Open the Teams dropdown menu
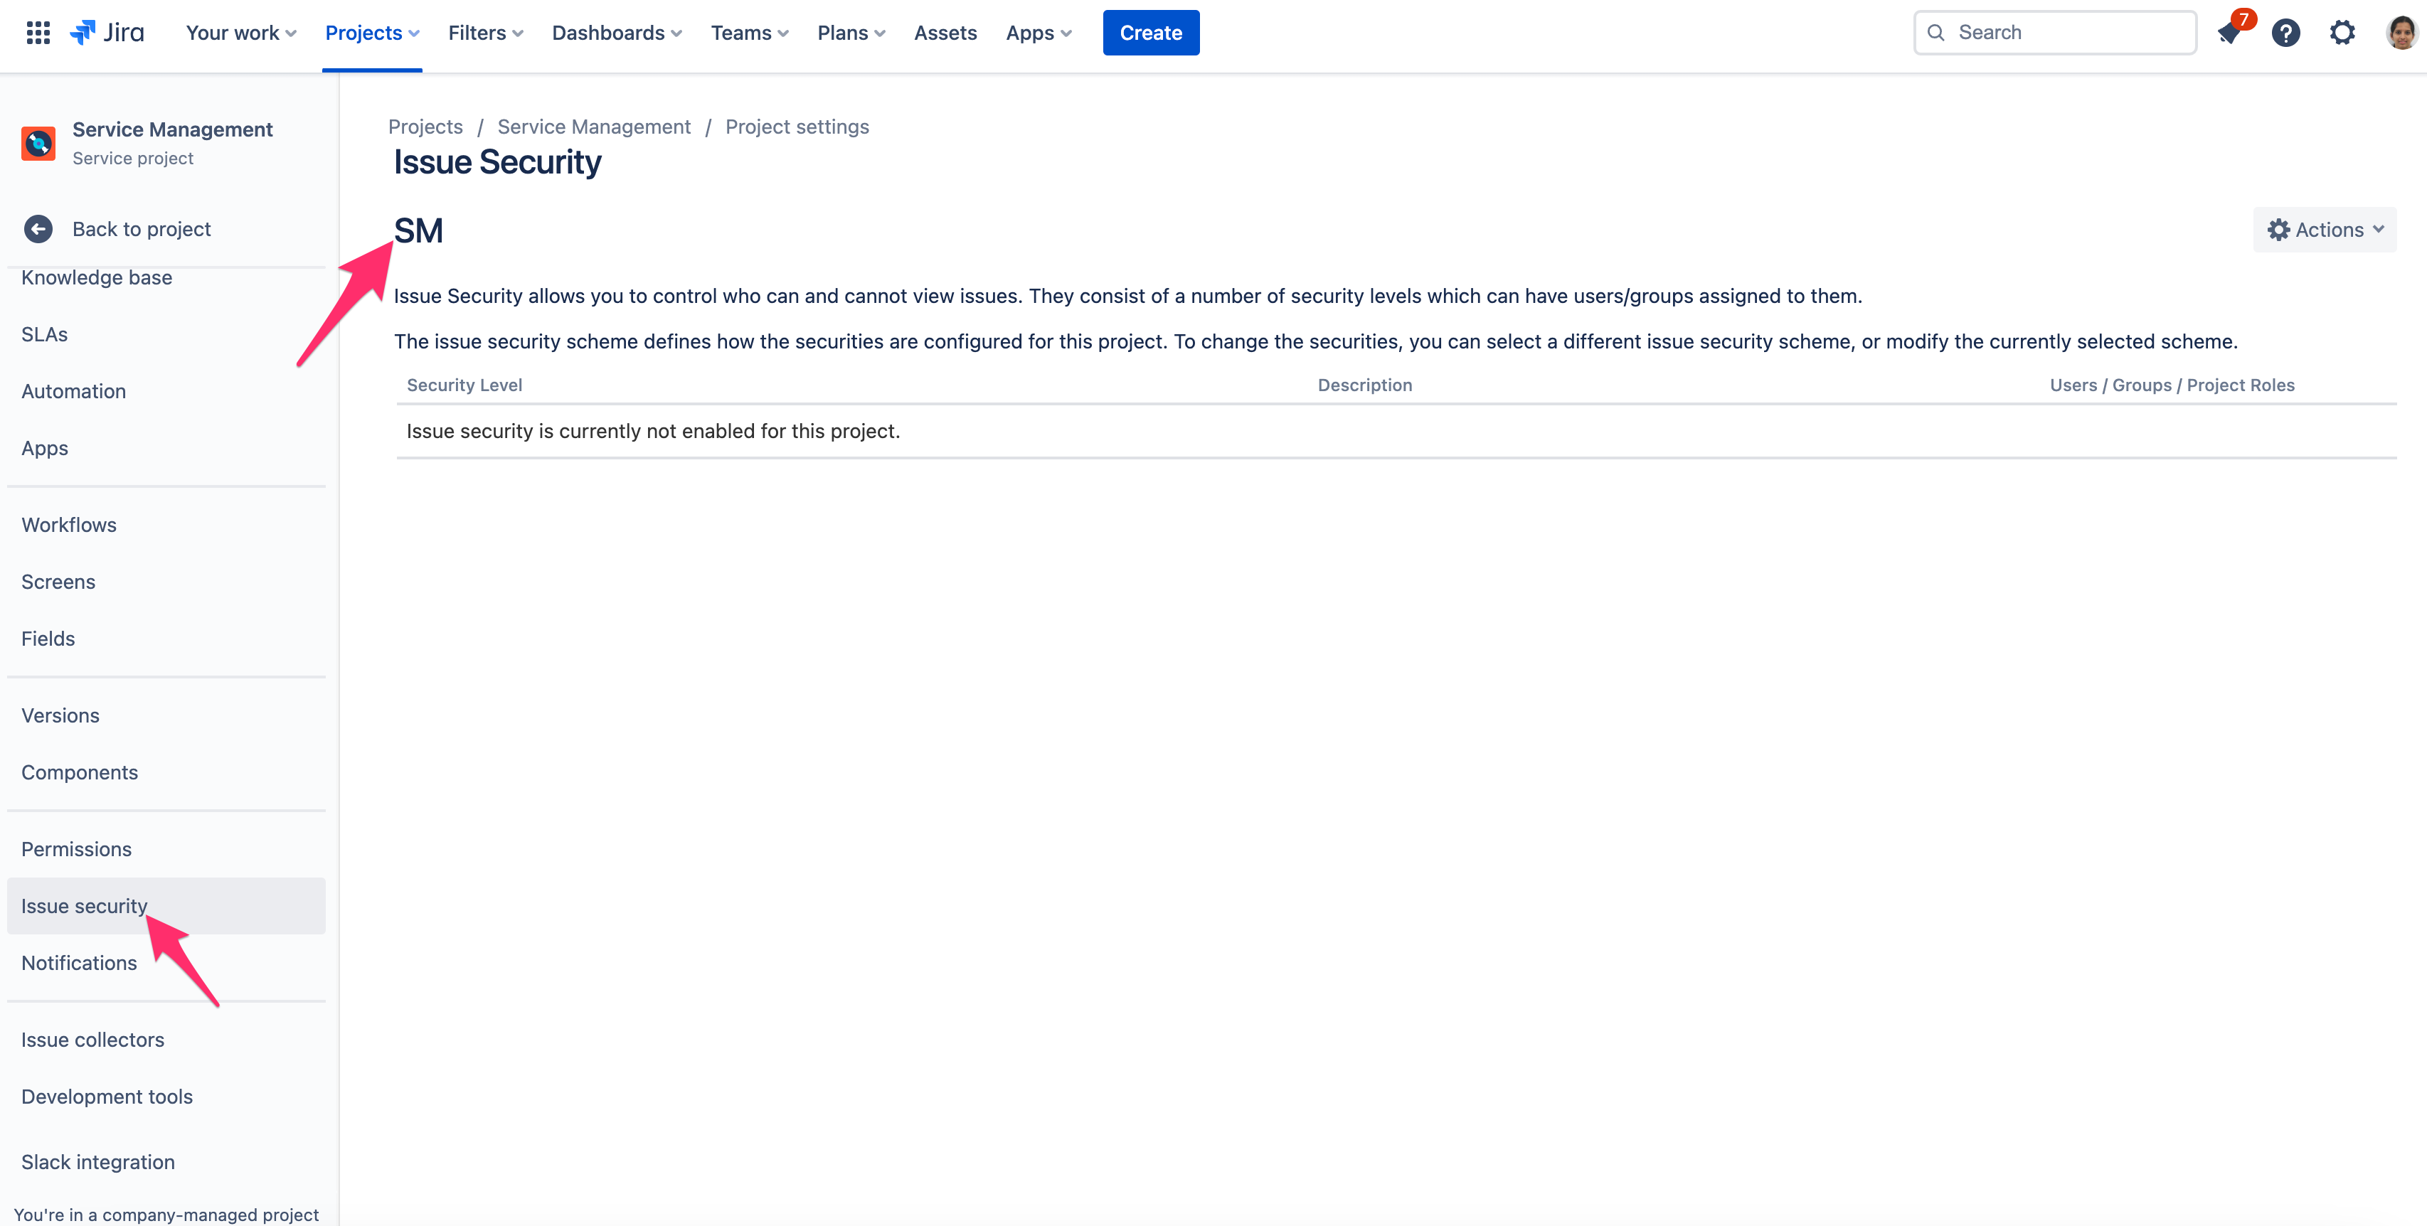 [x=749, y=33]
